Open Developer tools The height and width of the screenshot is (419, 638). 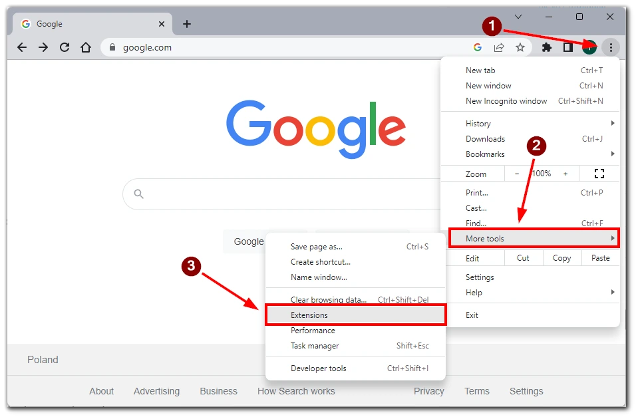click(356, 368)
